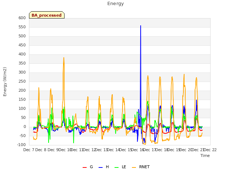The width and height of the screenshot is (232, 174).
Task: Click the blue H legend color marker
Action: click(x=100, y=167)
